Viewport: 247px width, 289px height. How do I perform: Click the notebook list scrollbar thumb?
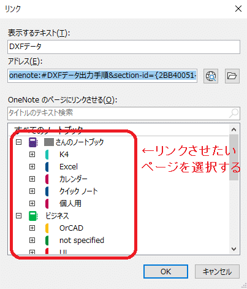(234, 157)
